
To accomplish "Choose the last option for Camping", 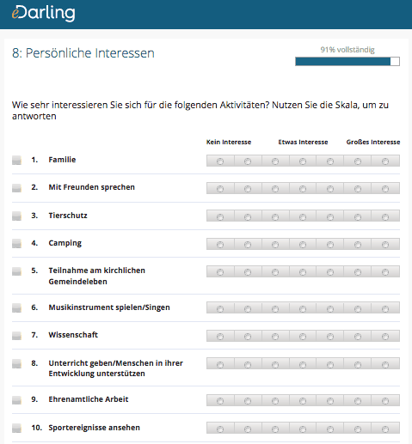I will 385,245.
